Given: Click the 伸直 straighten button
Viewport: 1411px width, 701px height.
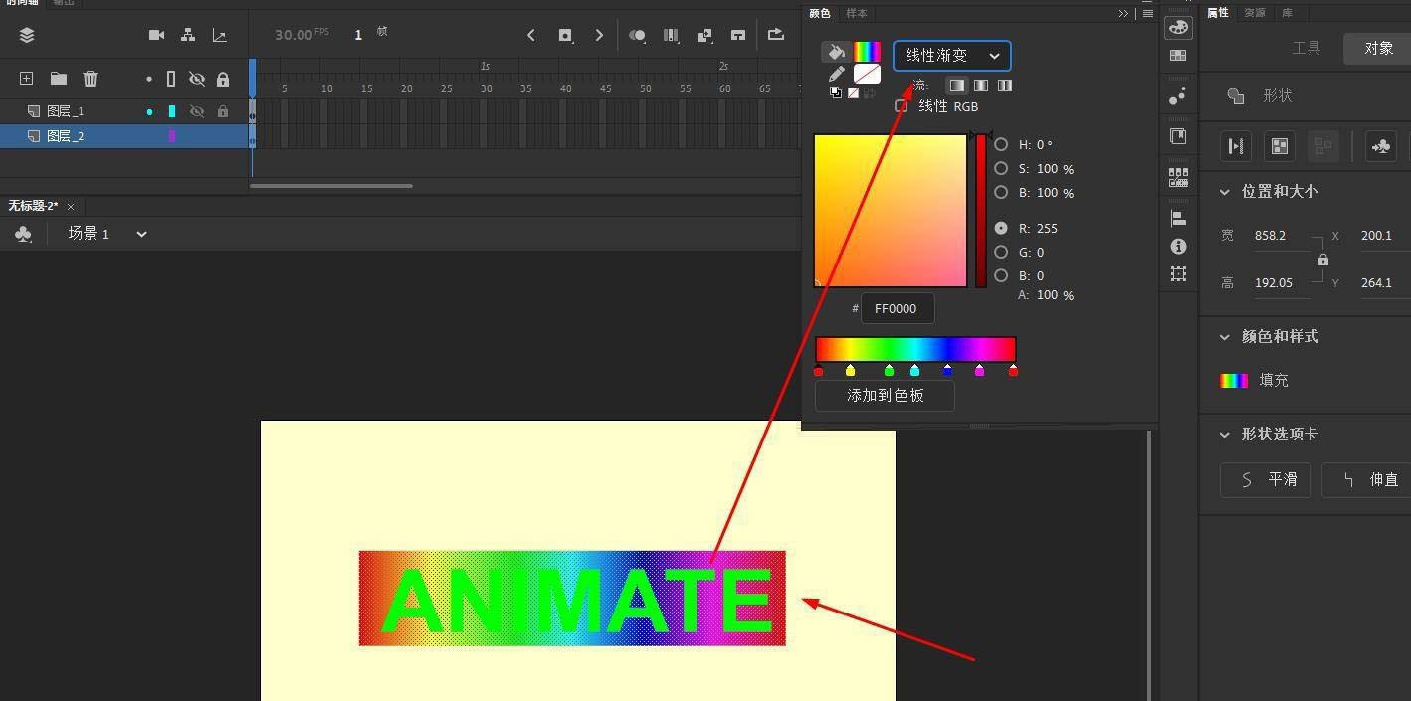Looking at the screenshot, I should coord(1366,480).
